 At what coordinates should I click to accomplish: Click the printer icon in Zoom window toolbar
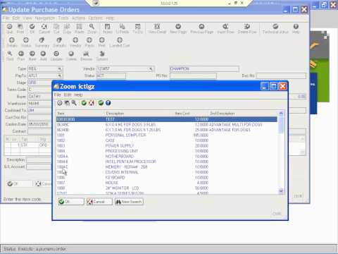point(67,103)
